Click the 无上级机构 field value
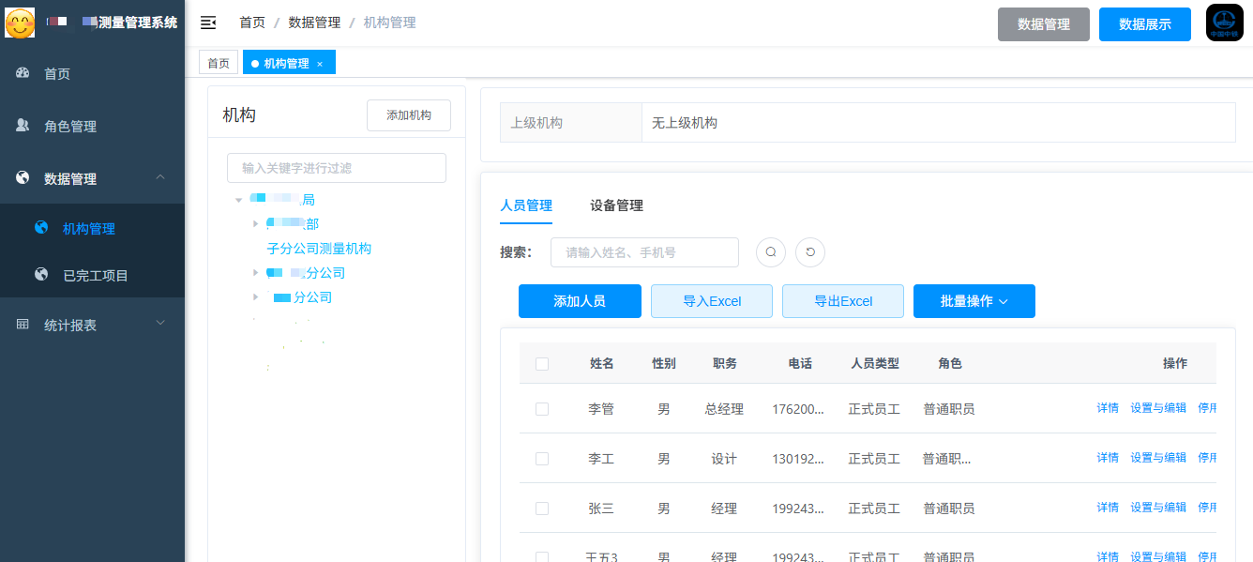 click(685, 123)
